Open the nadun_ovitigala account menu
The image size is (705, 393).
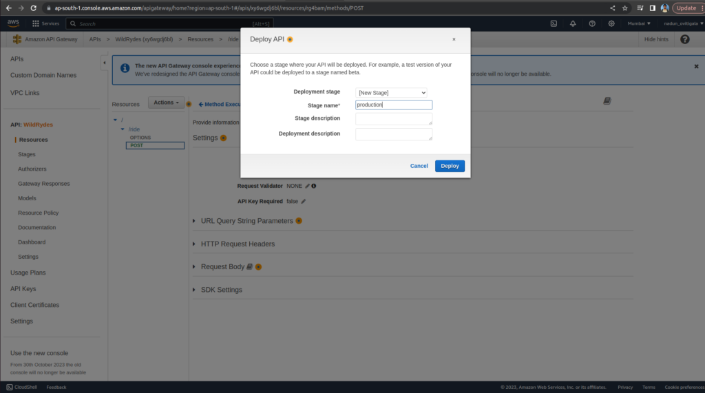(x=684, y=23)
